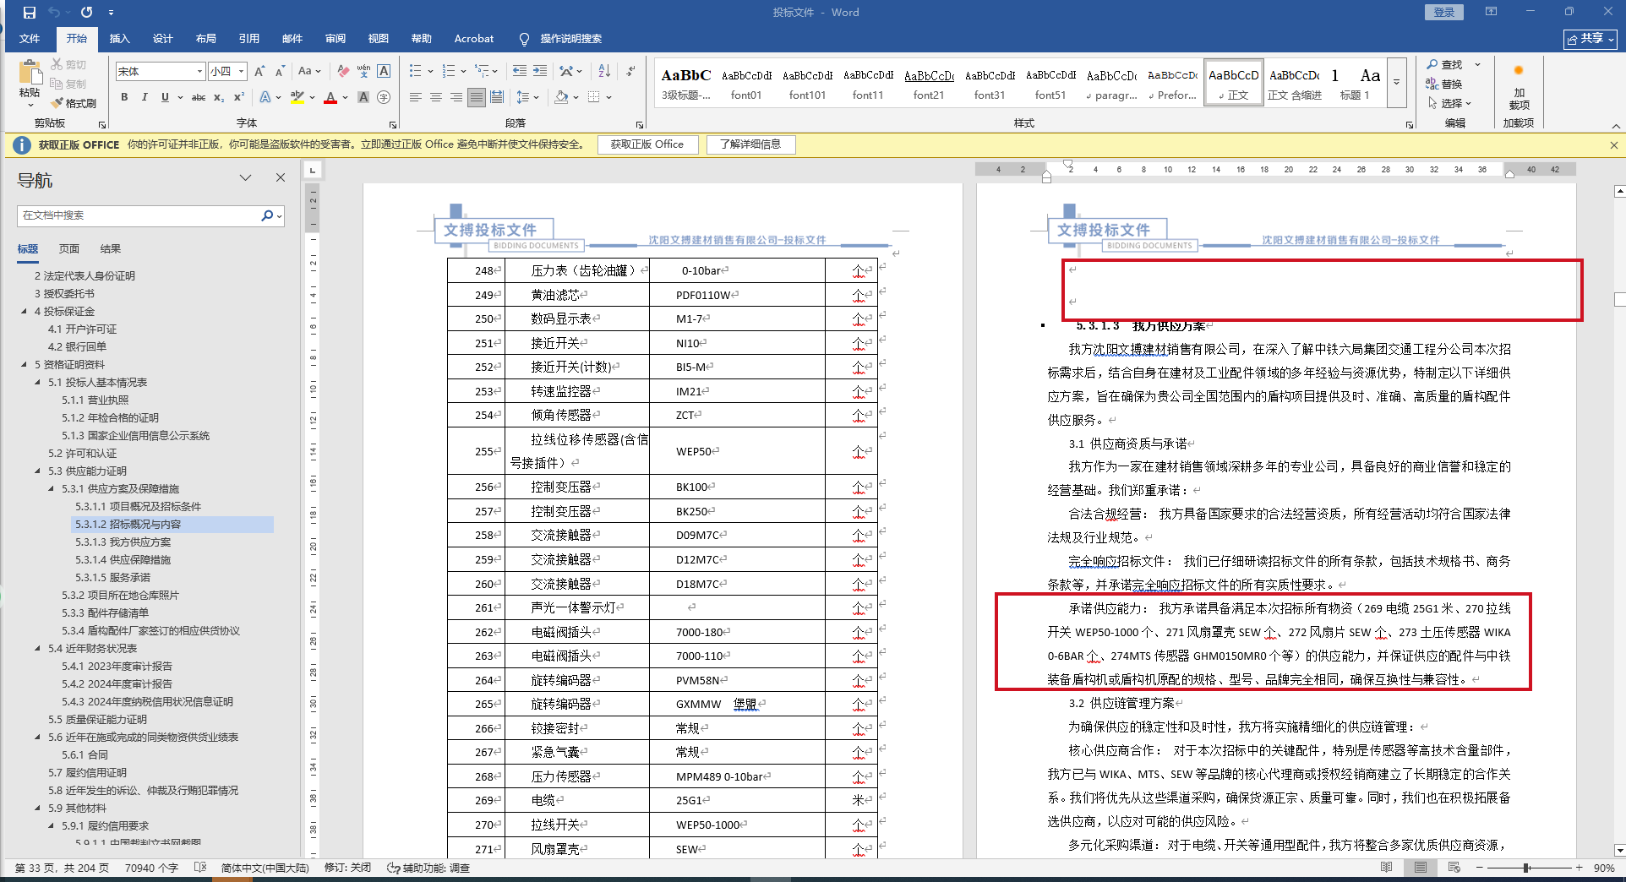The image size is (1626, 882).
Task: Start the navigation pane search with the magnifier
Action: point(267,215)
